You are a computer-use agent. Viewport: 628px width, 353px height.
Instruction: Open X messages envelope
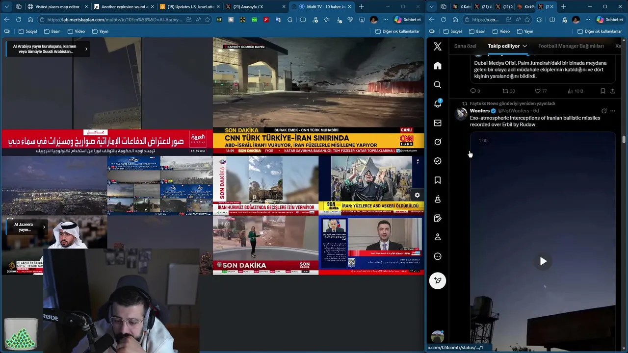(x=438, y=123)
